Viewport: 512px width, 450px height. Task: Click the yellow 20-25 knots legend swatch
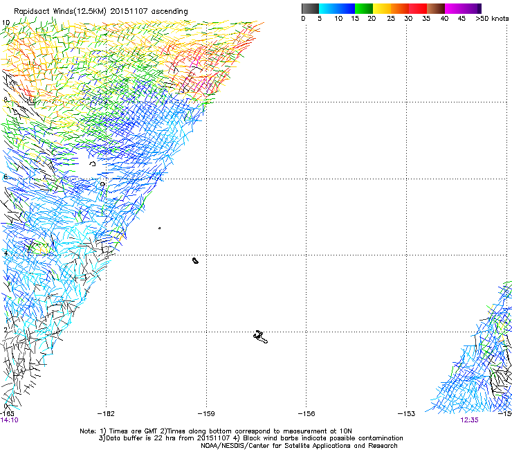(x=382, y=8)
